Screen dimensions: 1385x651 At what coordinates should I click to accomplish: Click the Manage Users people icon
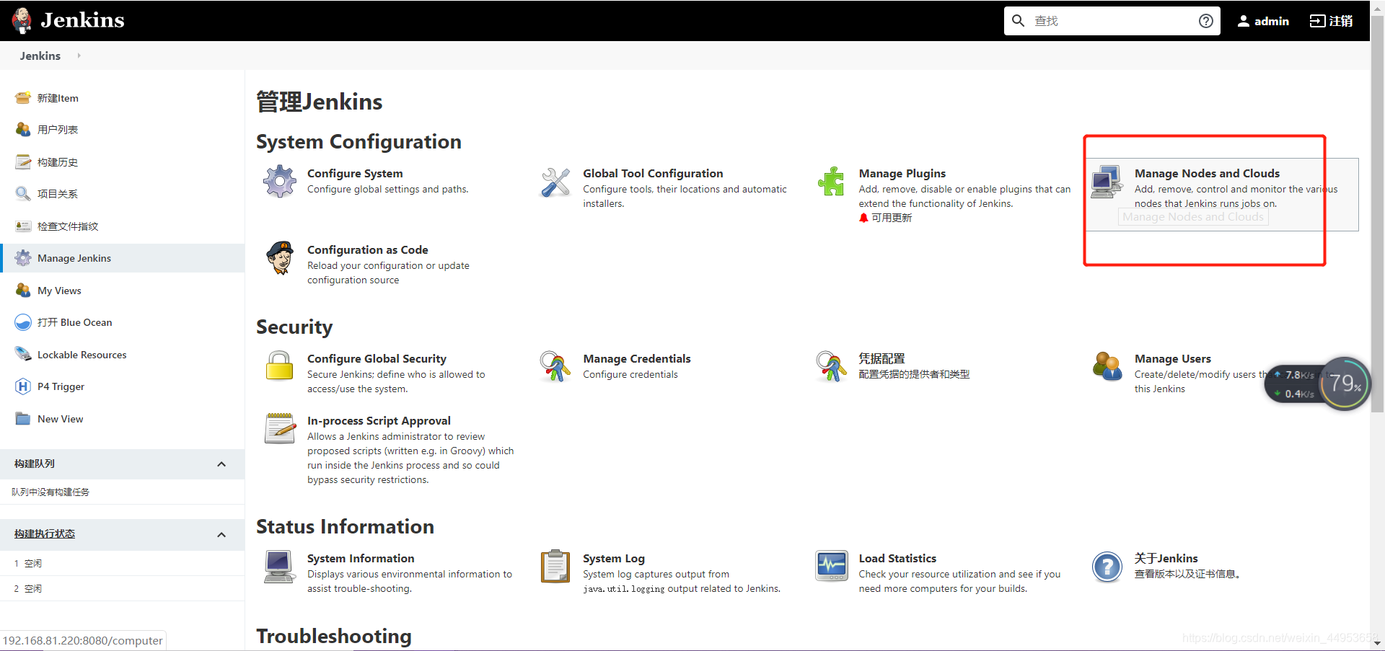(x=1107, y=366)
